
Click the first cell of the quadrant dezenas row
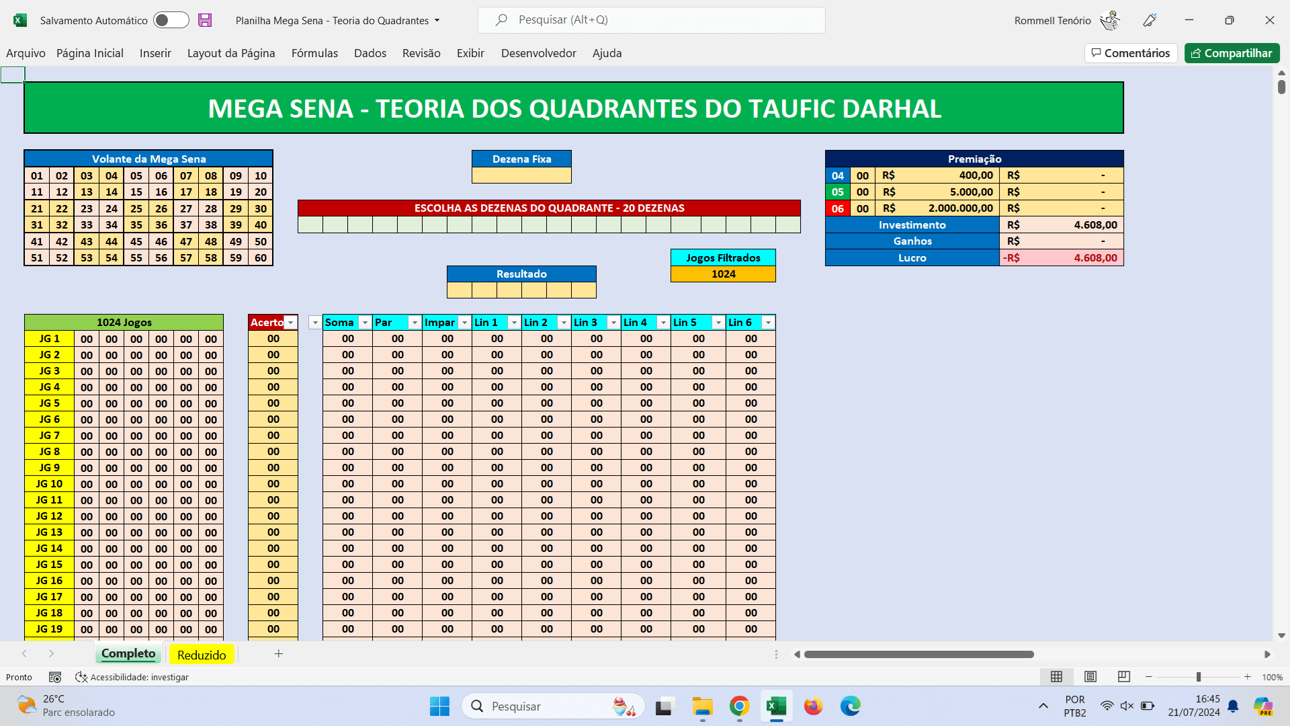[x=310, y=225]
